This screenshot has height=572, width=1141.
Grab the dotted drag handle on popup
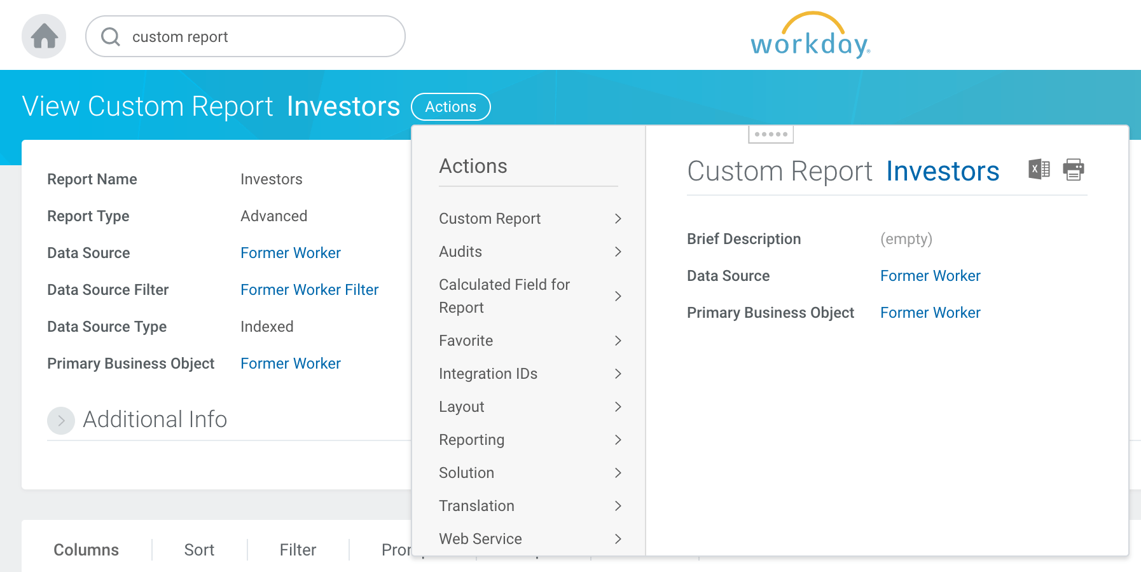point(770,134)
